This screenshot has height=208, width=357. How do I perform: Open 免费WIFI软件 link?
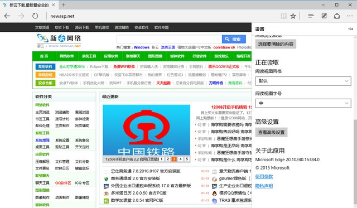pos(124,67)
